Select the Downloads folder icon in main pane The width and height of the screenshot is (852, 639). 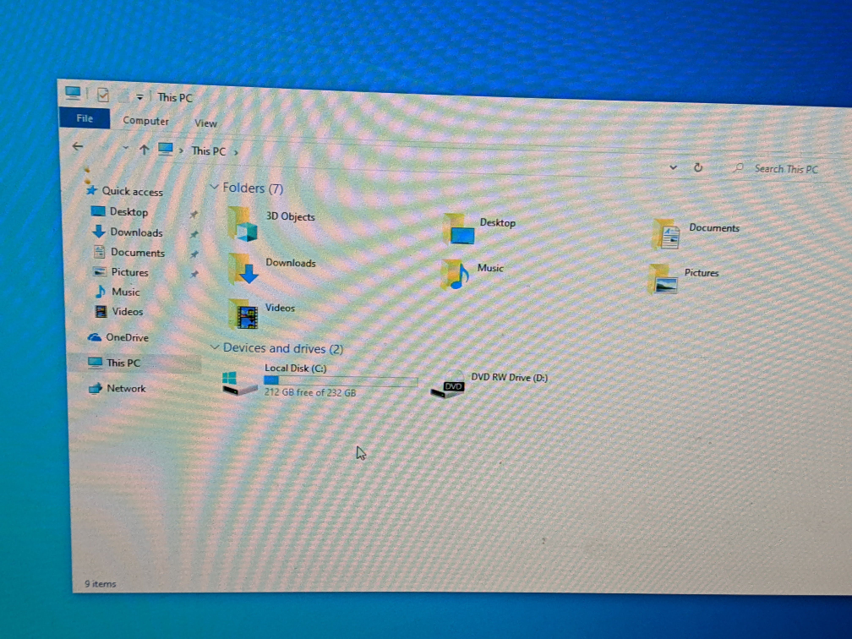[243, 269]
